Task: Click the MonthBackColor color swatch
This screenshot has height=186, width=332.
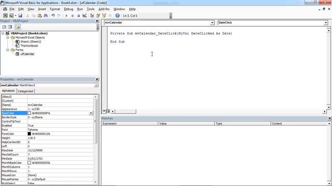Action: coord(29,163)
